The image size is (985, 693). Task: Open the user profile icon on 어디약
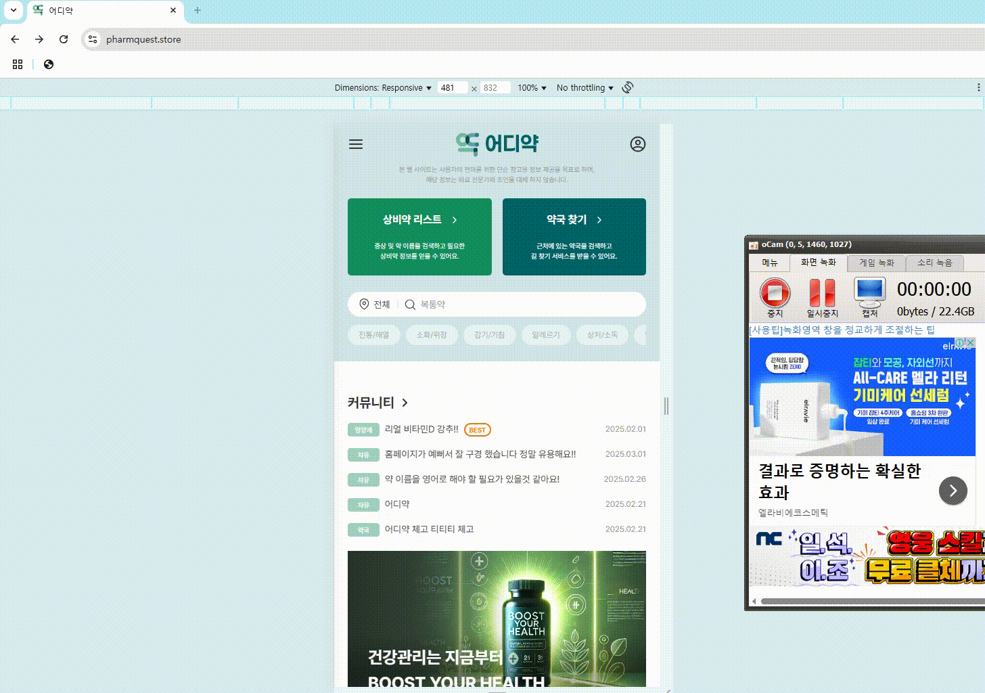638,144
